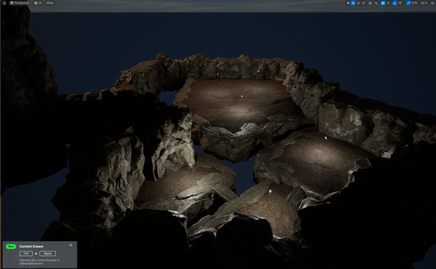This screenshot has height=269, width=436.
Task: Toggle rotation angle snapping
Action: tap(395, 3)
